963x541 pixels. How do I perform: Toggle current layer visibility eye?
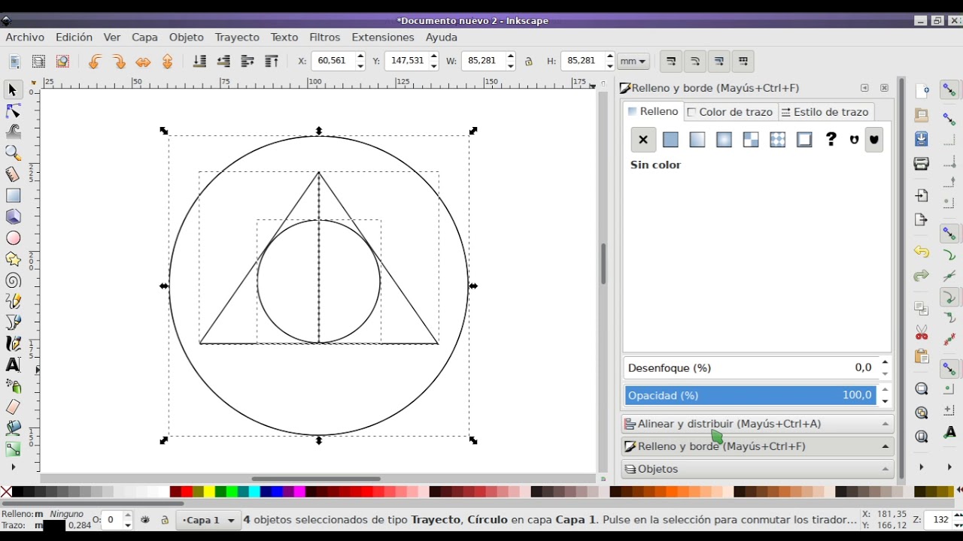coord(145,519)
